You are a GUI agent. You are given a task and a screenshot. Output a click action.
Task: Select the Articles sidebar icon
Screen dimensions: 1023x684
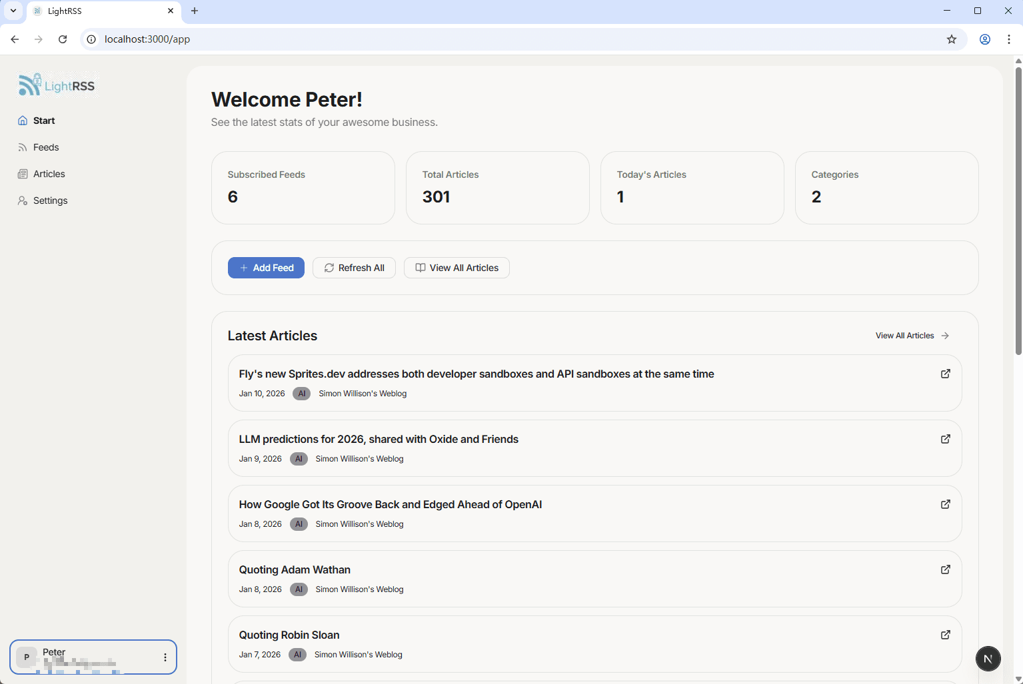pyautogui.click(x=22, y=174)
